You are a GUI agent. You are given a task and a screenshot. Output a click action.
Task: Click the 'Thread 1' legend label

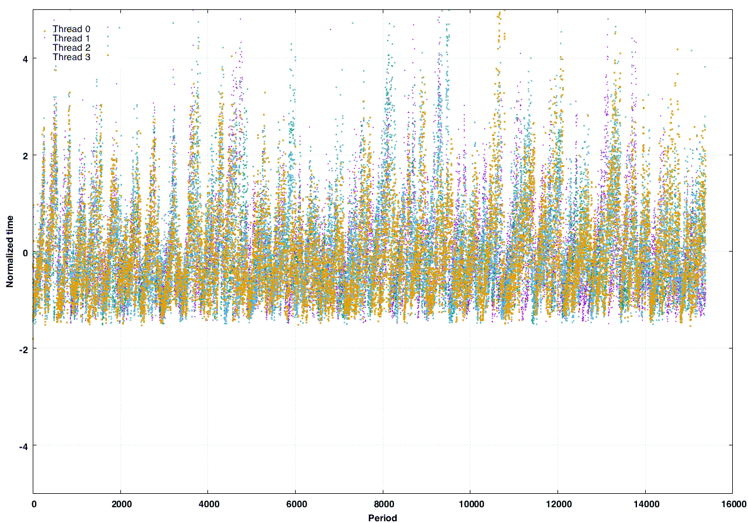tap(71, 38)
